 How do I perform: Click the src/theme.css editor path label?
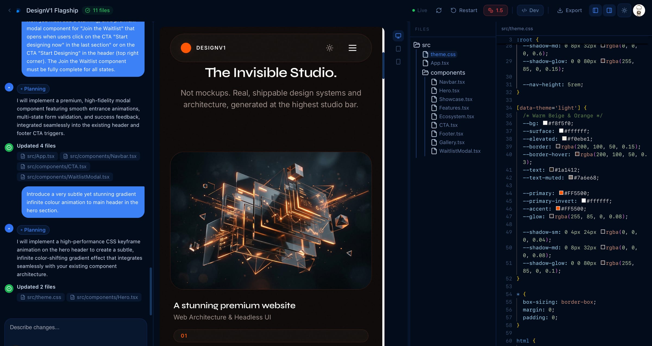click(517, 29)
